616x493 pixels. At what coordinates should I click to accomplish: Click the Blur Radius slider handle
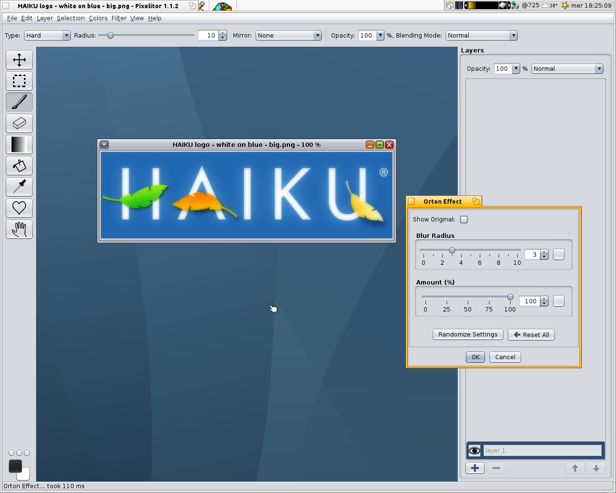pyautogui.click(x=452, y=250)
